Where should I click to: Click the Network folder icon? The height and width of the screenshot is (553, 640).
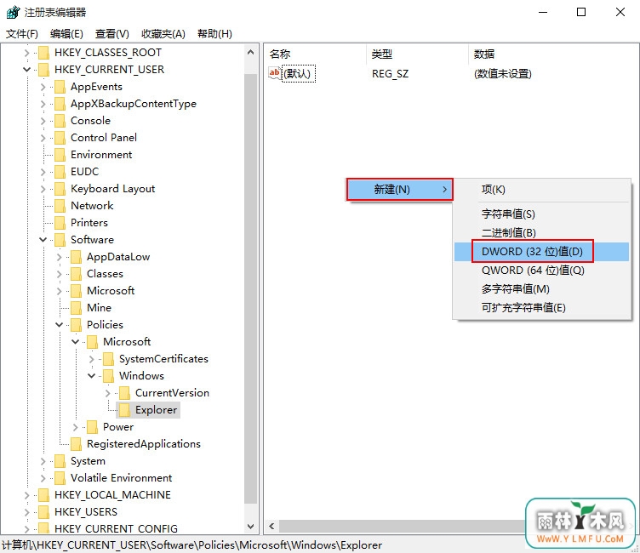click(x=60, y=206)
